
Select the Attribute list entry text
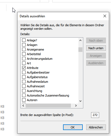33,68
